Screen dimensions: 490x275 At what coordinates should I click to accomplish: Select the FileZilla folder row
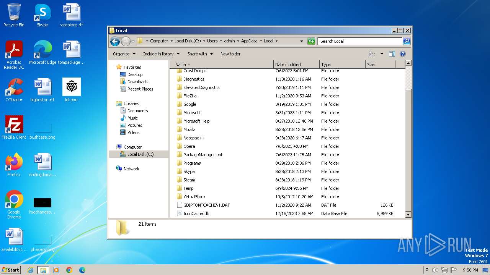287,96
